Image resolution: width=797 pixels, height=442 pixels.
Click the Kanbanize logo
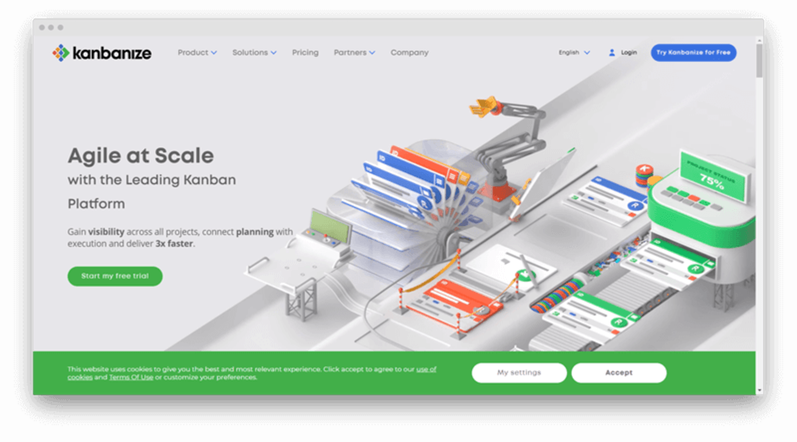point(102,53)
